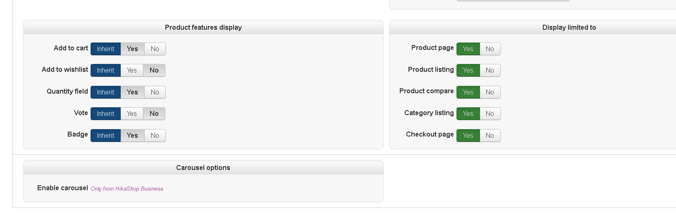The width and height of the screenshot is (676, 217).
Task: Set Quantity field to Inherit
Action: pyautogui.click(x=105, y=92)
